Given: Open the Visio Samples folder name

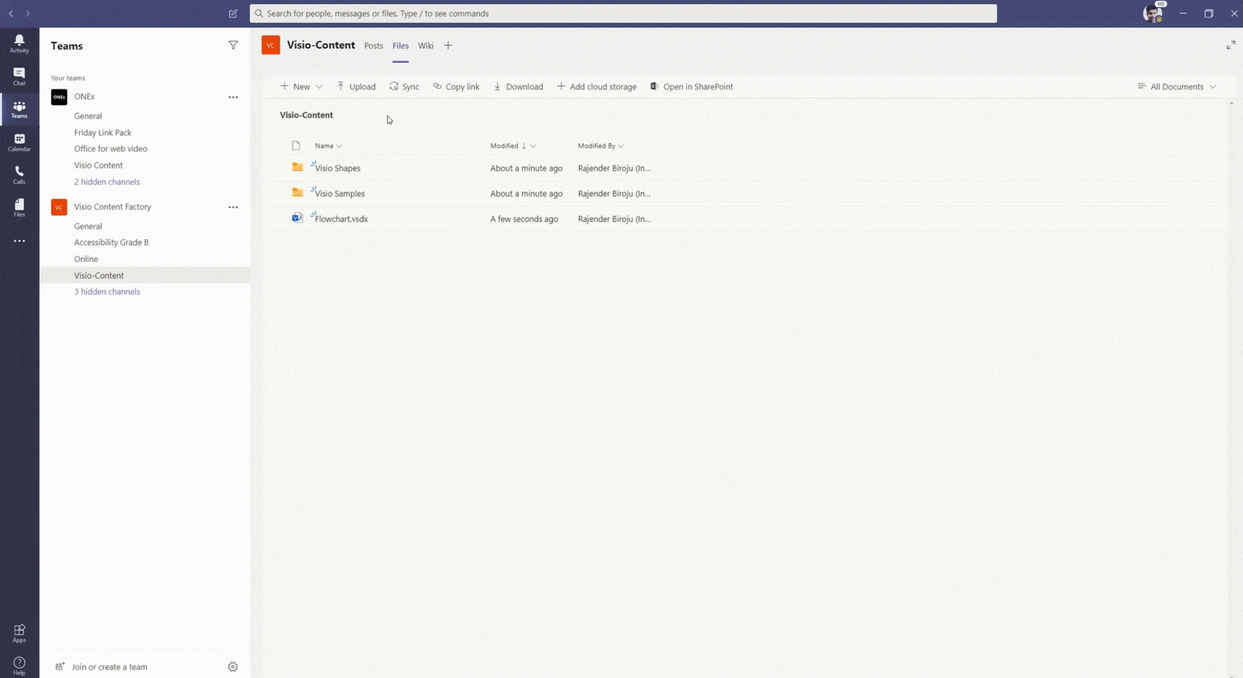Looking at the screenshot, I should 340,193.
